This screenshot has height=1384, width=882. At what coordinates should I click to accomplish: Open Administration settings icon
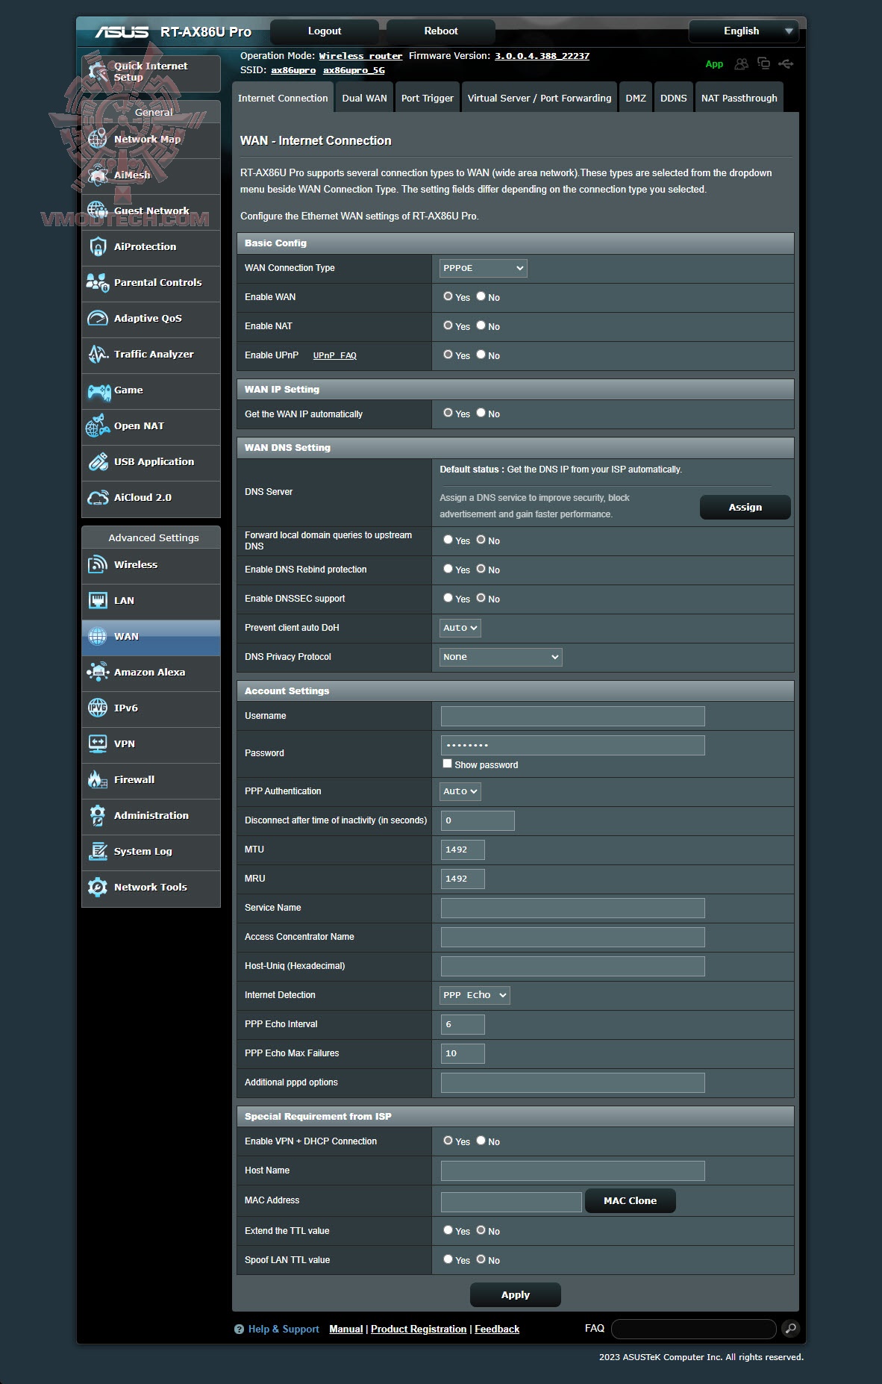pyautogui.click(x=98, y=815)
